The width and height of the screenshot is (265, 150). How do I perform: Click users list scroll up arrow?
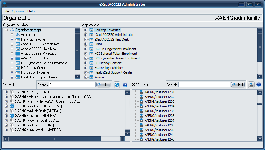tap(260, 92)
